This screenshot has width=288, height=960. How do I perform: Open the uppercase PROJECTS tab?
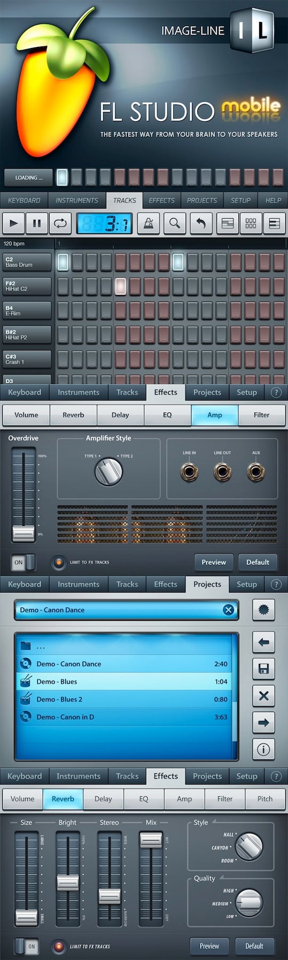(x=202, y=201)
